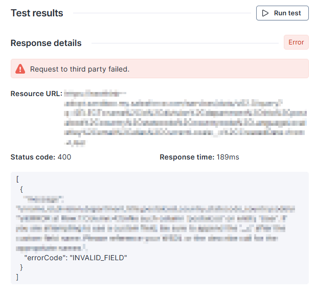Image resolution: width=316 pixels, height=295 pixels.
Task: Select the 400 status code value
Action: click(65, 157)
